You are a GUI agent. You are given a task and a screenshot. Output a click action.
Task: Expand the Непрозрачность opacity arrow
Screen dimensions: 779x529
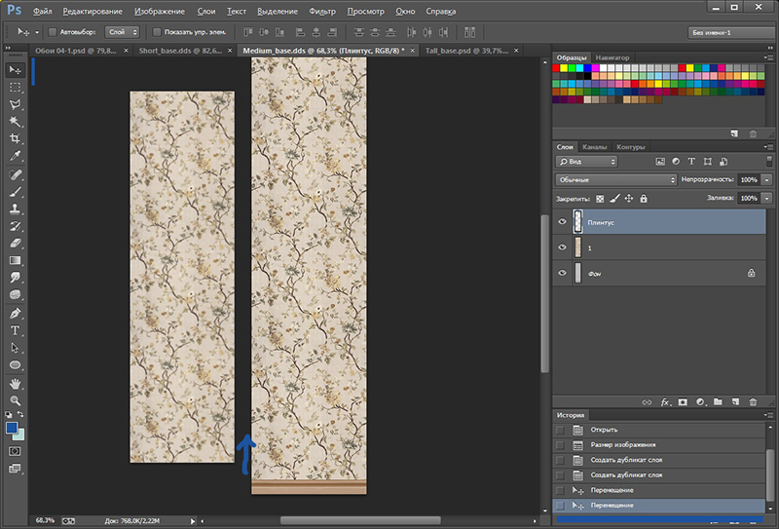[x=767, y=180]
